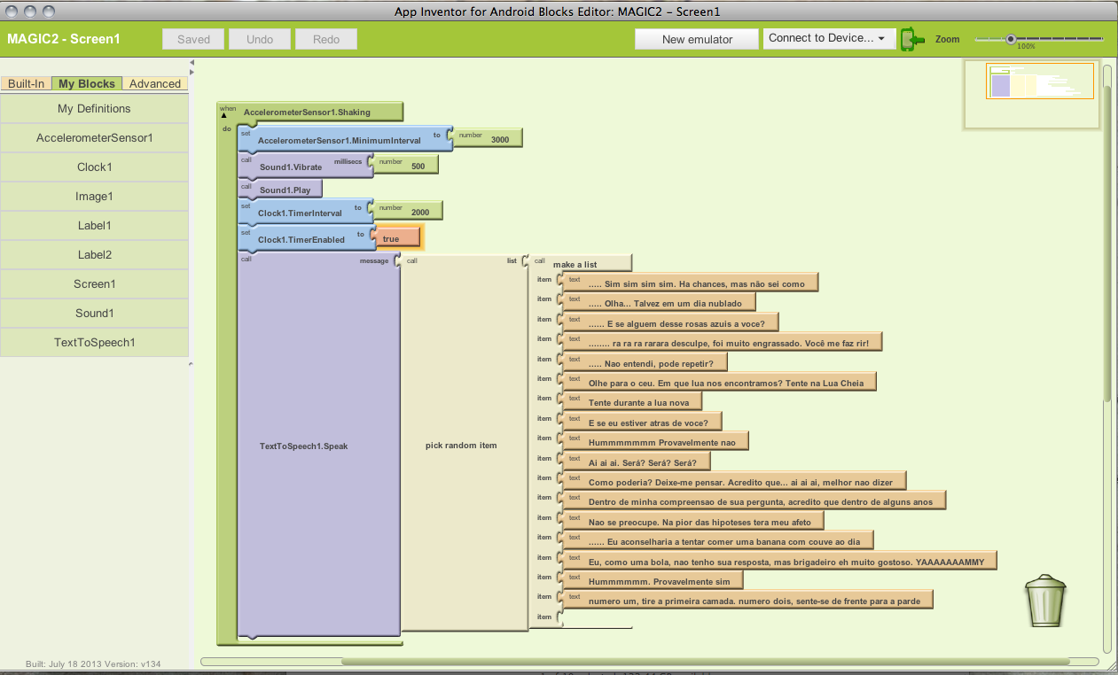Click the Undo button
Image resolution: width=1118 pixels, height=675 pixels.
[260, 39]
